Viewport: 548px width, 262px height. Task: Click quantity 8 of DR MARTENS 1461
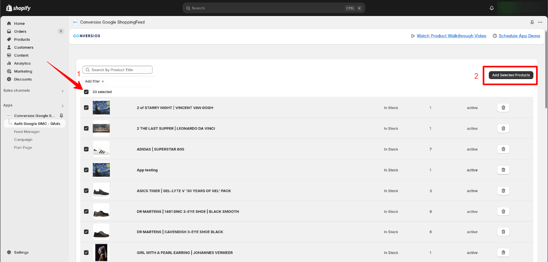[430, 211]
